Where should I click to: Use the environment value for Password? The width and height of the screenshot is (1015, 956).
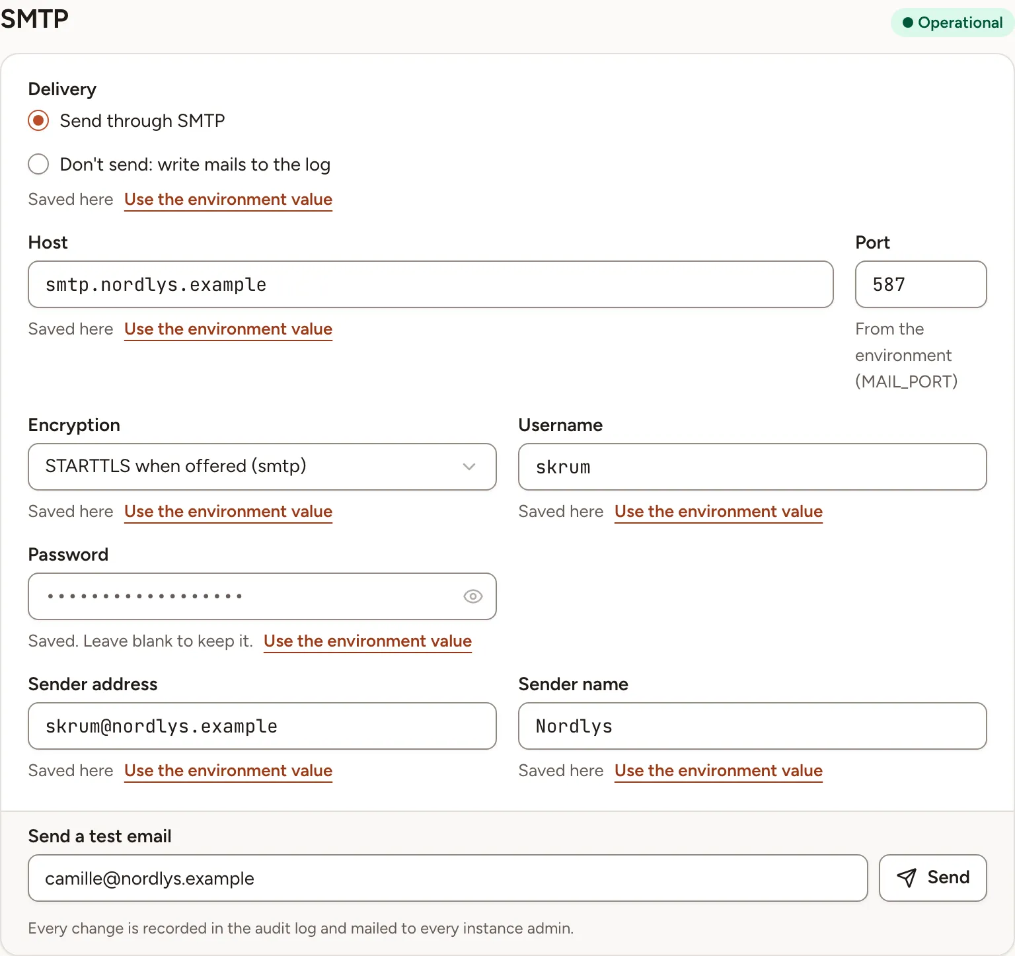tap(367, 641)
